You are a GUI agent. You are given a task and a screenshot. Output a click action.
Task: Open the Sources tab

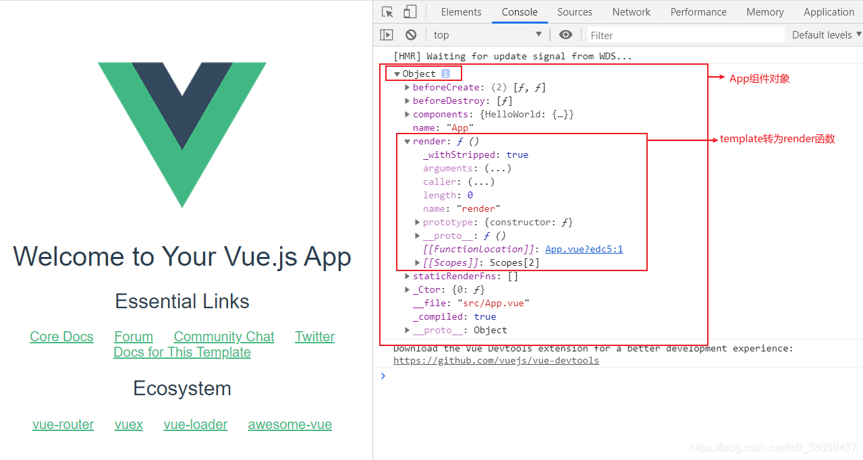point(575,11)
